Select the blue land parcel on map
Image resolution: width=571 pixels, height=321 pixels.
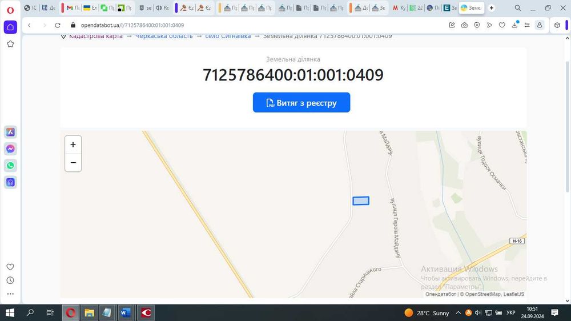(x=361, y=200)
